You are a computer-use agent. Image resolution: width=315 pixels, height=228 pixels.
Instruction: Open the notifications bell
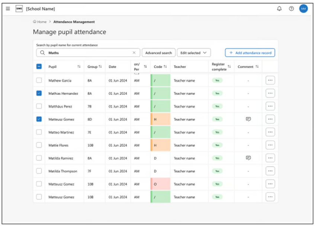point(279,9)
